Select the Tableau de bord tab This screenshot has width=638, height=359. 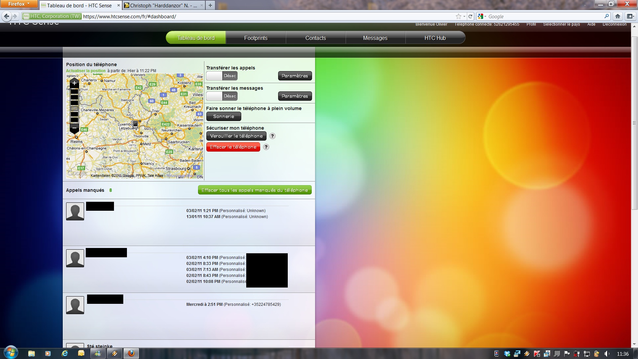(196, 38)
